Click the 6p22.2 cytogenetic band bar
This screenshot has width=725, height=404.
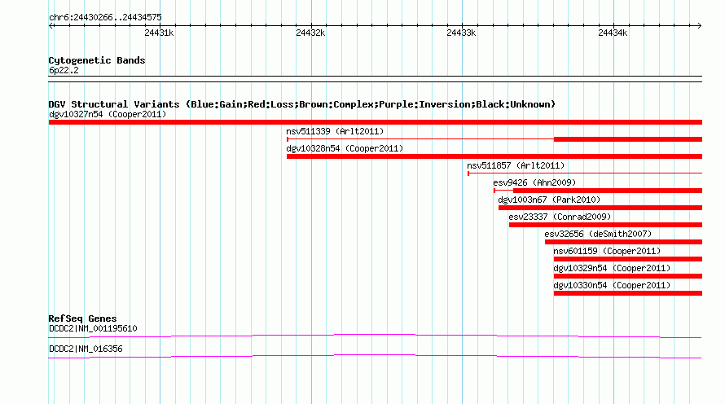[x=375, y=79]
